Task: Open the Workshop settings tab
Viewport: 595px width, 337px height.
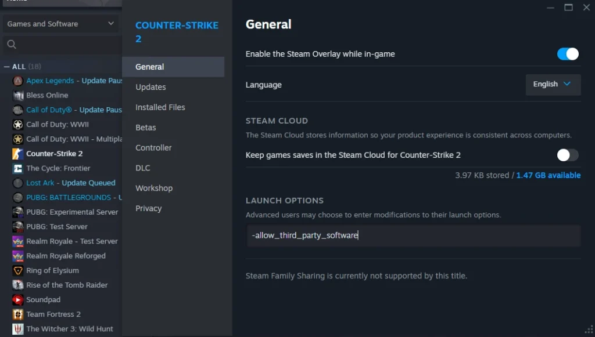Action: 154,188
